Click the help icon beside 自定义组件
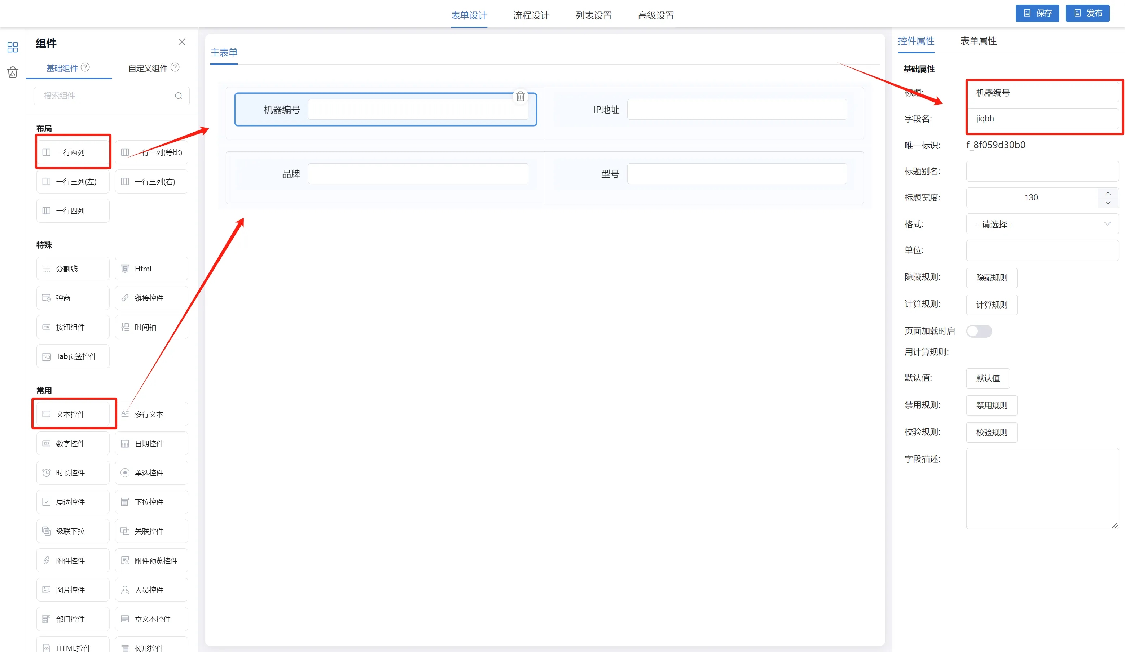The height and width of the screenshot is (652, 1125). point(175,67)
